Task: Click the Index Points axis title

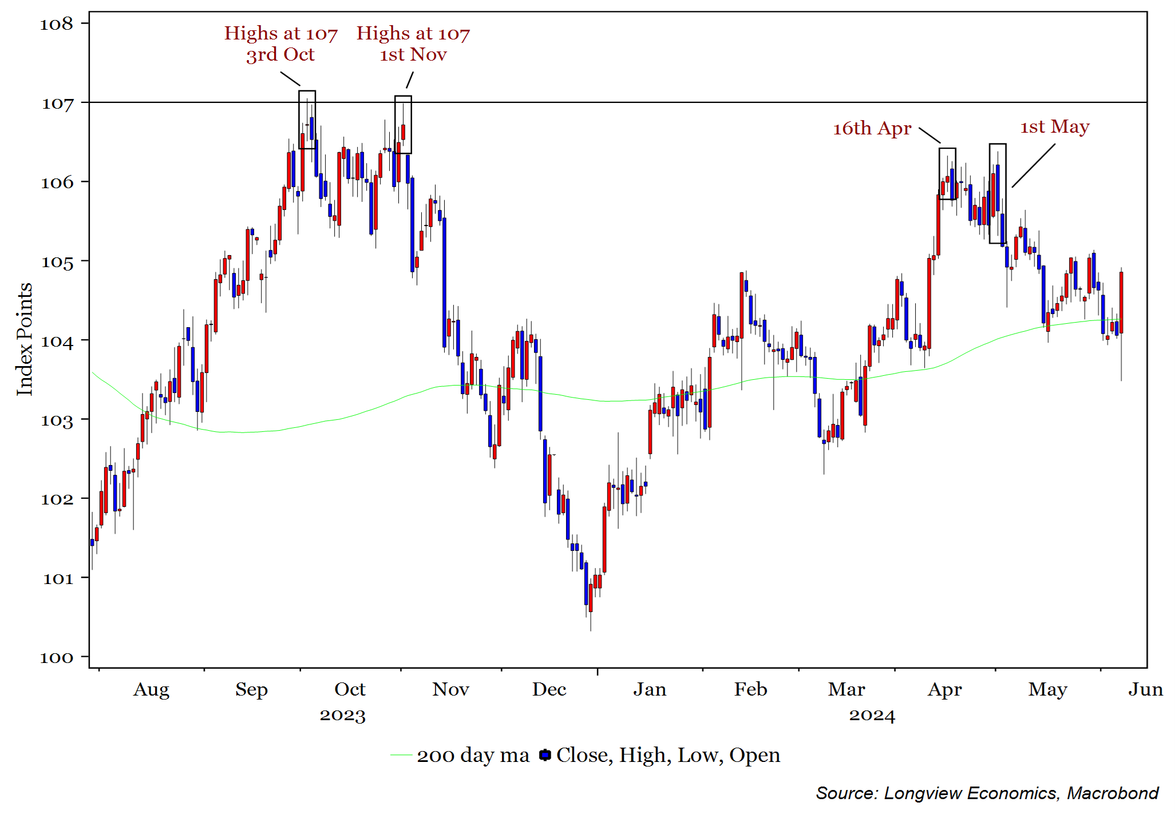Action: tap(24, 339)
